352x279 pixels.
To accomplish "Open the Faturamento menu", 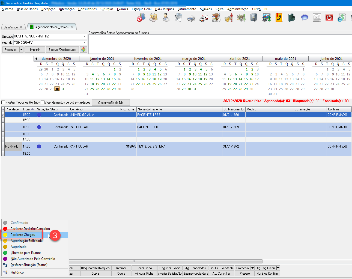I will [187, 9].
